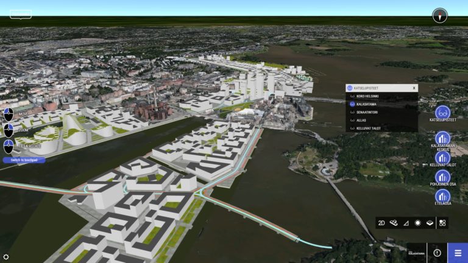This screenshot has width=468, height=263.
Task: Select the Kelluvat Talot building icon
Action: 442,158
